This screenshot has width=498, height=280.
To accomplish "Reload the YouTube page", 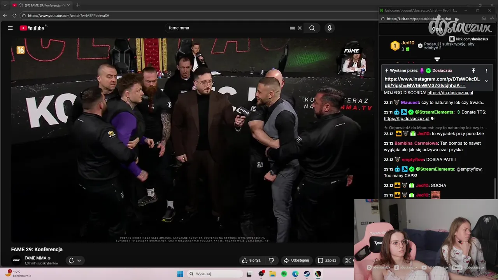I will coord(14,16).
